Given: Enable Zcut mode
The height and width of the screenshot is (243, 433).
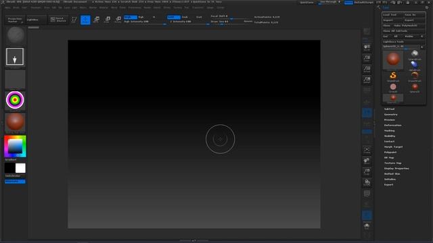Looking at the screenshot, I should 199,17.
